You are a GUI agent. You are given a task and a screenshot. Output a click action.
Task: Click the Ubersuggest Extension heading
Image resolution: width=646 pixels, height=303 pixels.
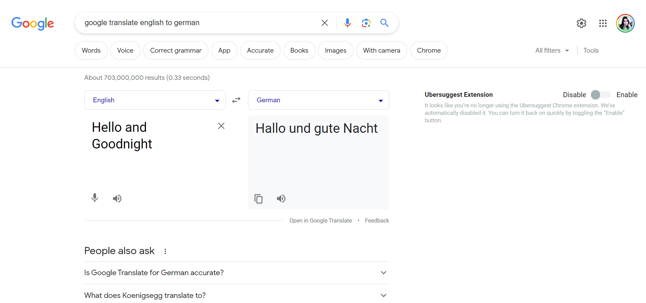459,95
